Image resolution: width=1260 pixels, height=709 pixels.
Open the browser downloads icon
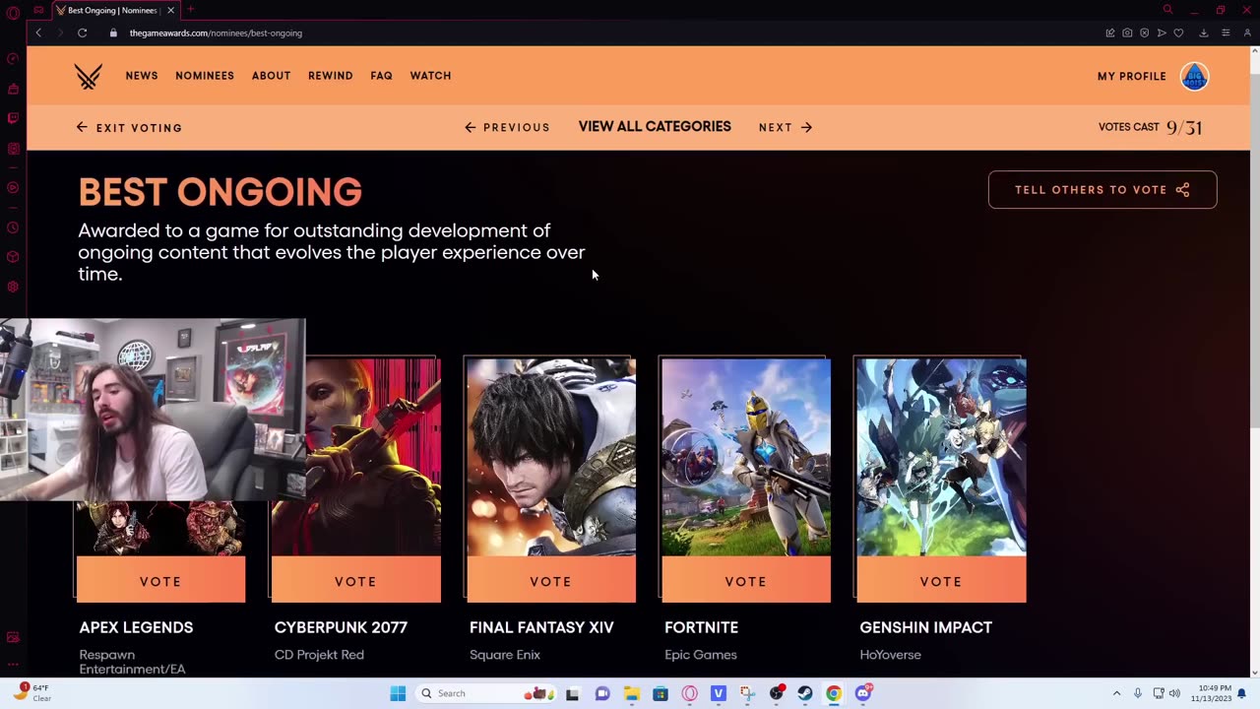tap(1203, 32)
